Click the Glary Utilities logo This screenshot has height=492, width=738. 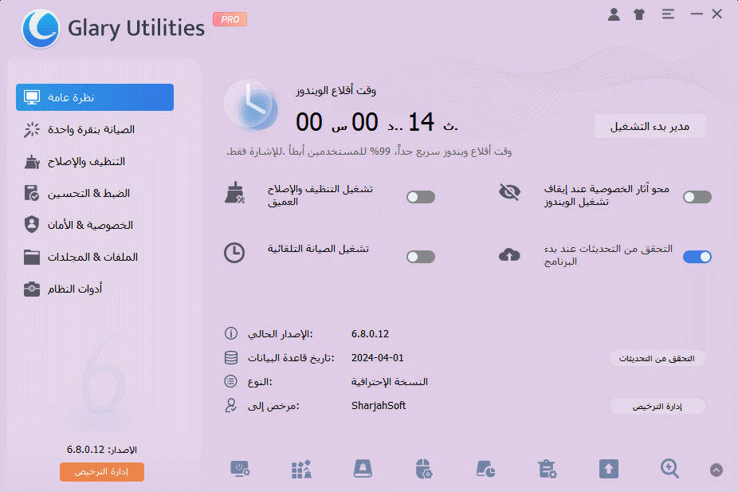41,29
